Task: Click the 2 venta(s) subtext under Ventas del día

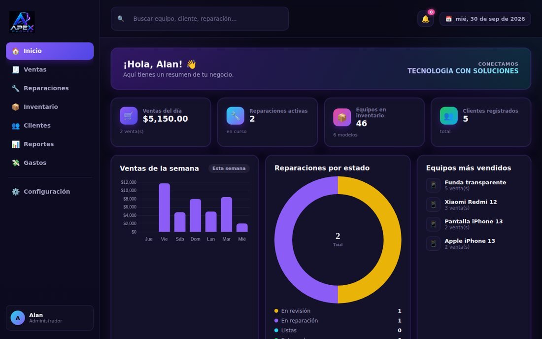Action: pyautogui.click(x=132, y=132)
